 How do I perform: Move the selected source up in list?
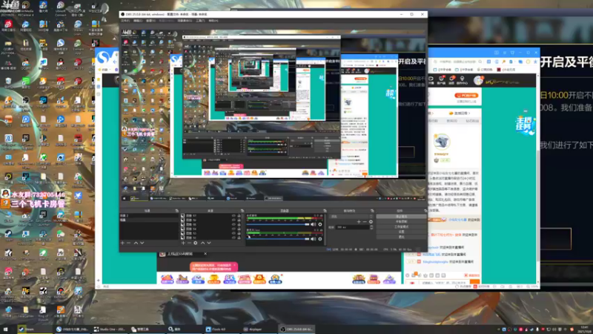pos(203,243)
